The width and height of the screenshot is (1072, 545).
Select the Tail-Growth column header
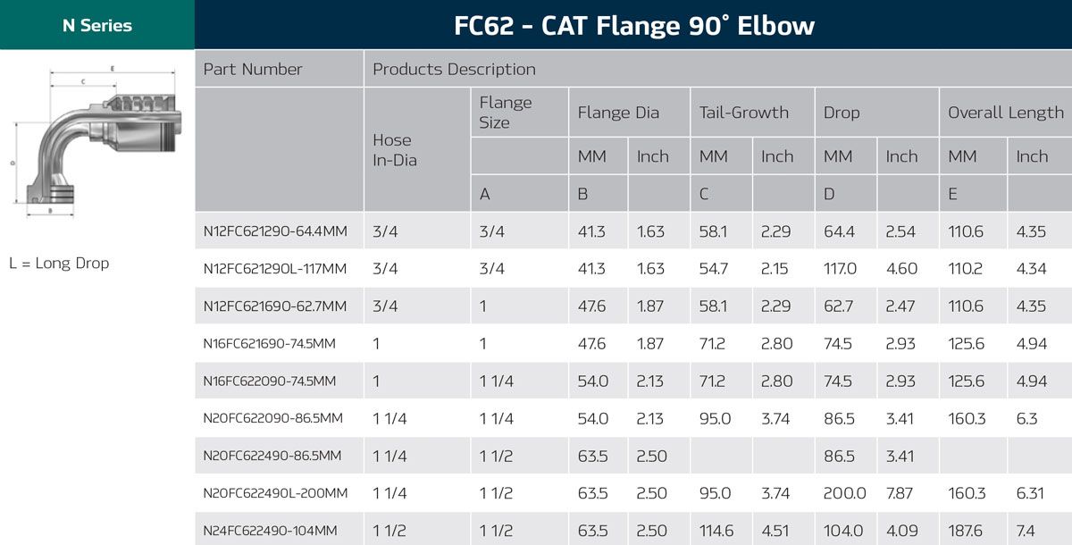coord(743,113)
